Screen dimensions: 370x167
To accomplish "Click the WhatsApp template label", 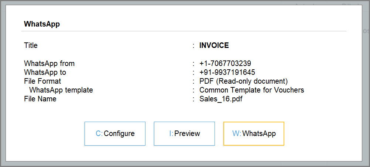I will coord(61,90).
